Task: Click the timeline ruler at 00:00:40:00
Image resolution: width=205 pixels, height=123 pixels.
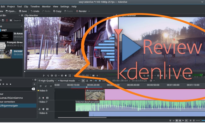Action: 133,85
